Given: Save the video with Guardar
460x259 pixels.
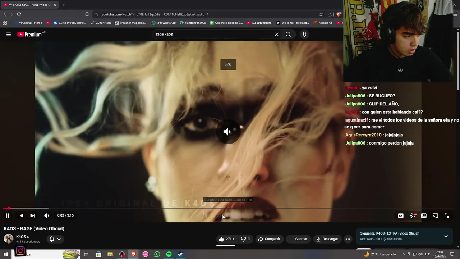Looking at the screenshot, I should 298,239.
